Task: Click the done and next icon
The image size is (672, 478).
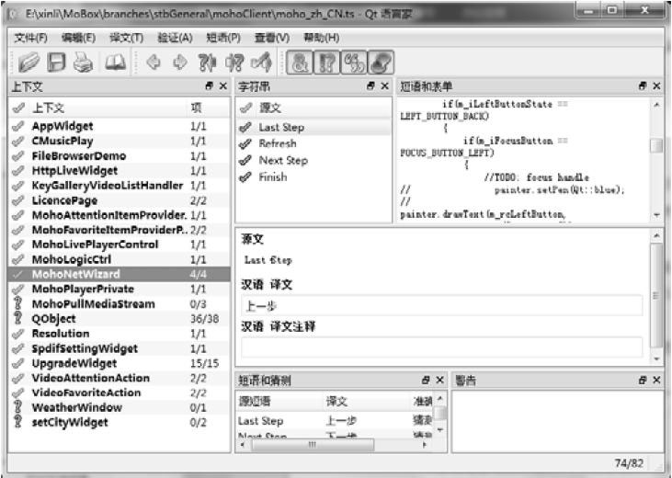Action: (262, 63)
